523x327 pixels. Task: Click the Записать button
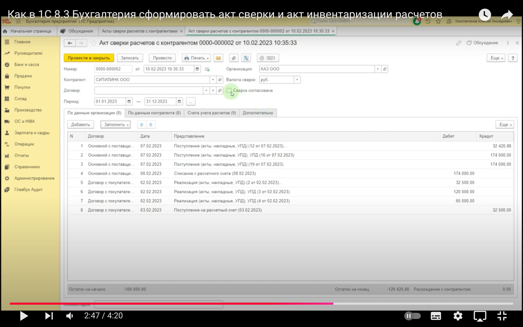click(130, 58)
